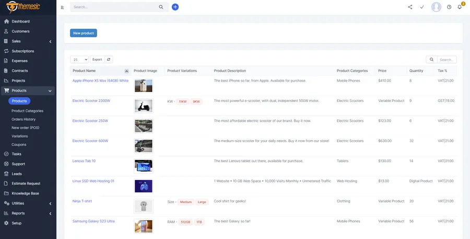The width and height of the screenshot is (470, 239).
Task: Click the Projects chart icon
Action: click(6, 81)
